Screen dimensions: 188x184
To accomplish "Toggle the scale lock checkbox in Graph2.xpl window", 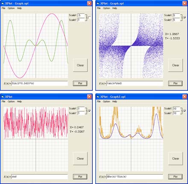I will point(185,111).
